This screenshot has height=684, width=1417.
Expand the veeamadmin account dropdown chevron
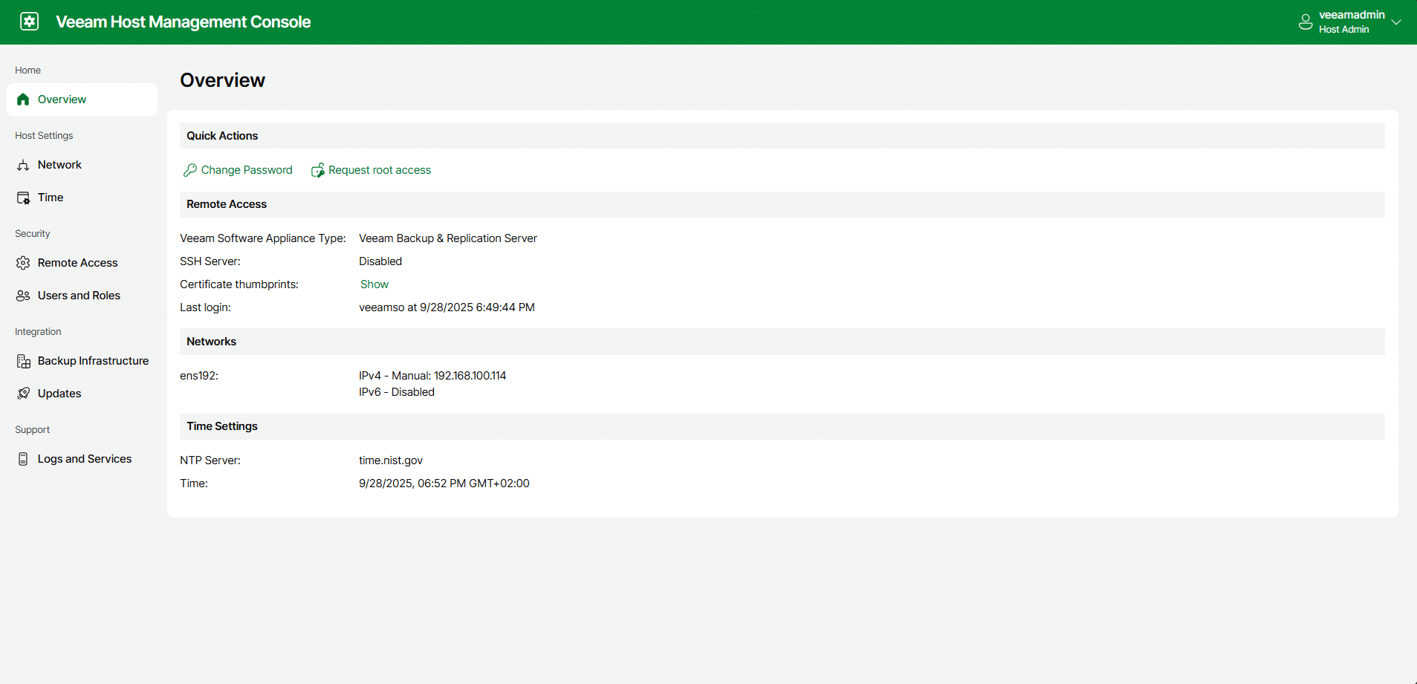click(x=1396, y=22)
